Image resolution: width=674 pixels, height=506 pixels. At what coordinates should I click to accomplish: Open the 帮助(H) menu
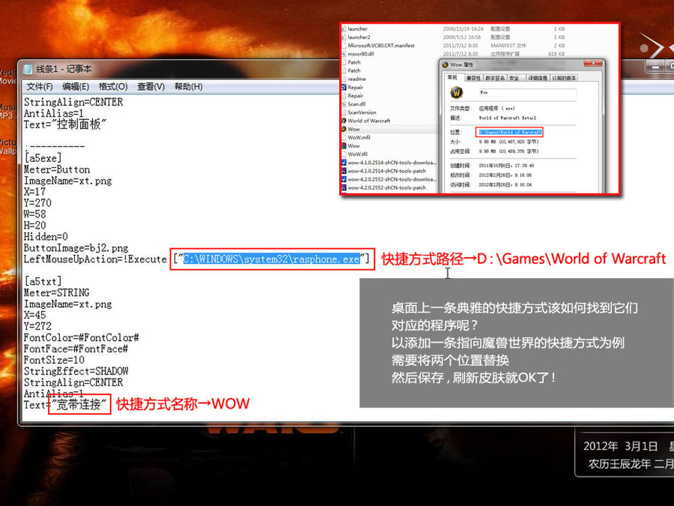point(188,86)
